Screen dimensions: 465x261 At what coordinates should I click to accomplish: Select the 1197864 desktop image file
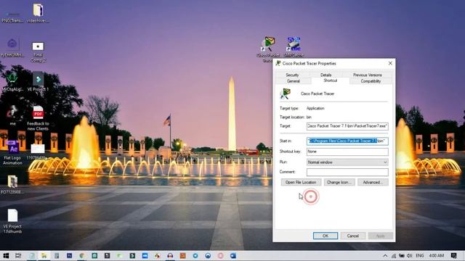[x=38, y=152]
